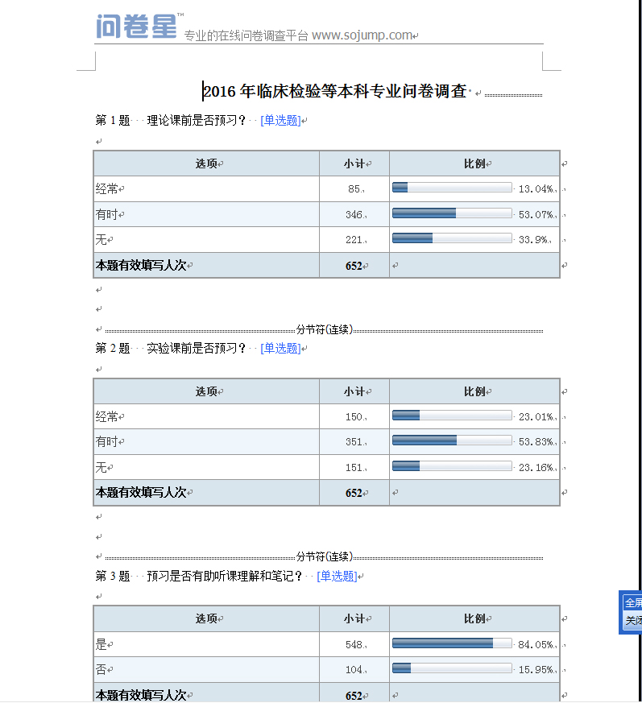Viewport: 642px width, 703px height.
Task: Click the count 548 cell
Action: (354, 644)
